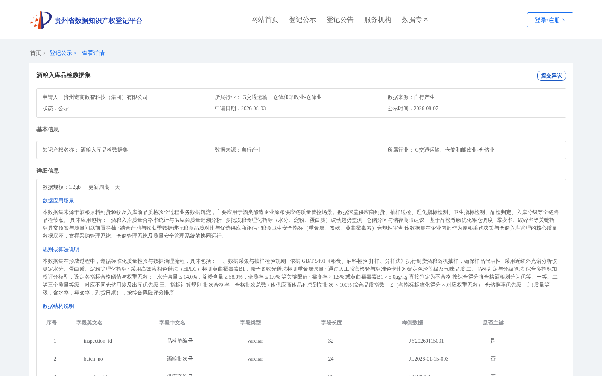Click the 规则或算法说明 subheading
This screenshot has width=602, height=376.
(61, 249)
